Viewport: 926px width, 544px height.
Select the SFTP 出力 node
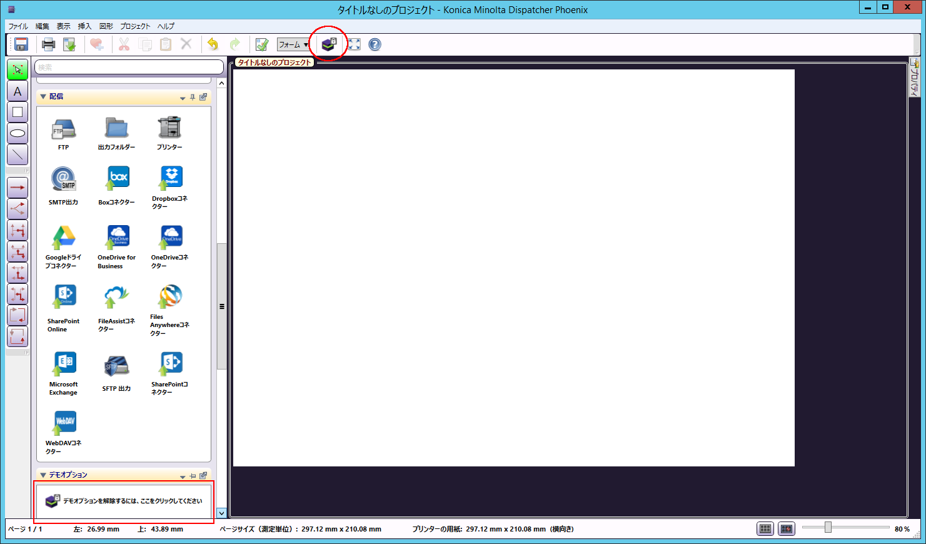pyautogui.click(x=116, y=373)
